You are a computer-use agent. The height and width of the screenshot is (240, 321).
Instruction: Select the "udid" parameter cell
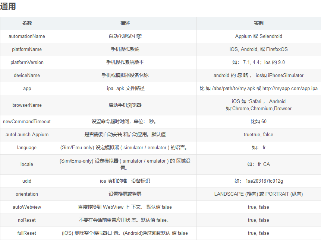pos(27,181)
